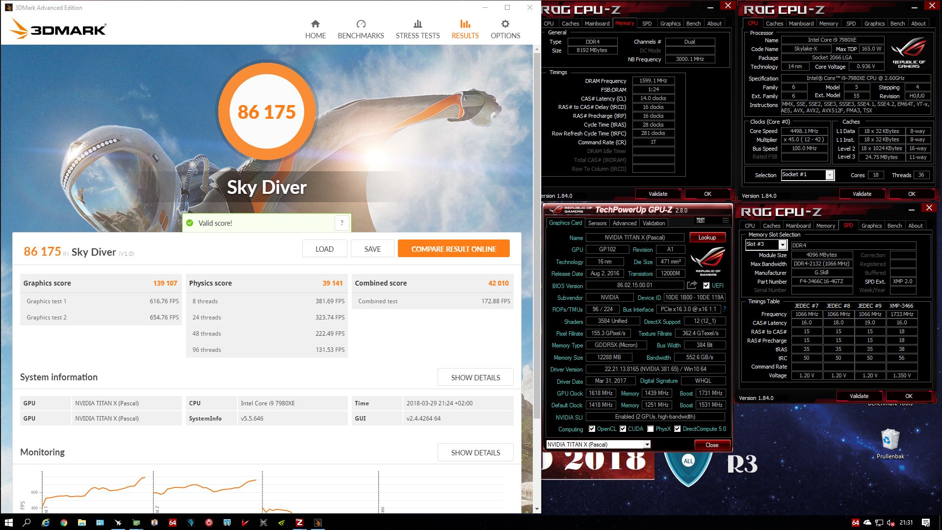The width and height of the screenshot is (942, 530).
Task: Click the LOAD button in 3DMark
Action: click(324, 249)
